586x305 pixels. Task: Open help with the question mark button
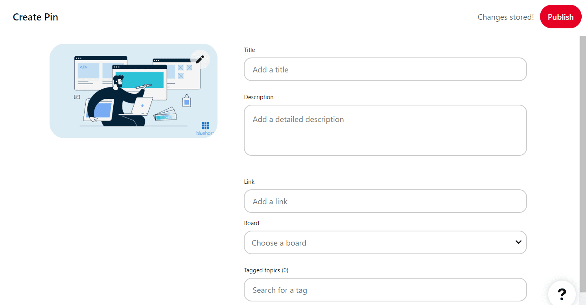(562, 294)
